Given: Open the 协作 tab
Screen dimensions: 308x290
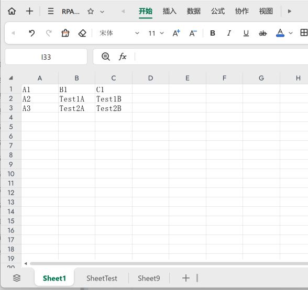Looking at the screenshot, I should coord(242,11).
